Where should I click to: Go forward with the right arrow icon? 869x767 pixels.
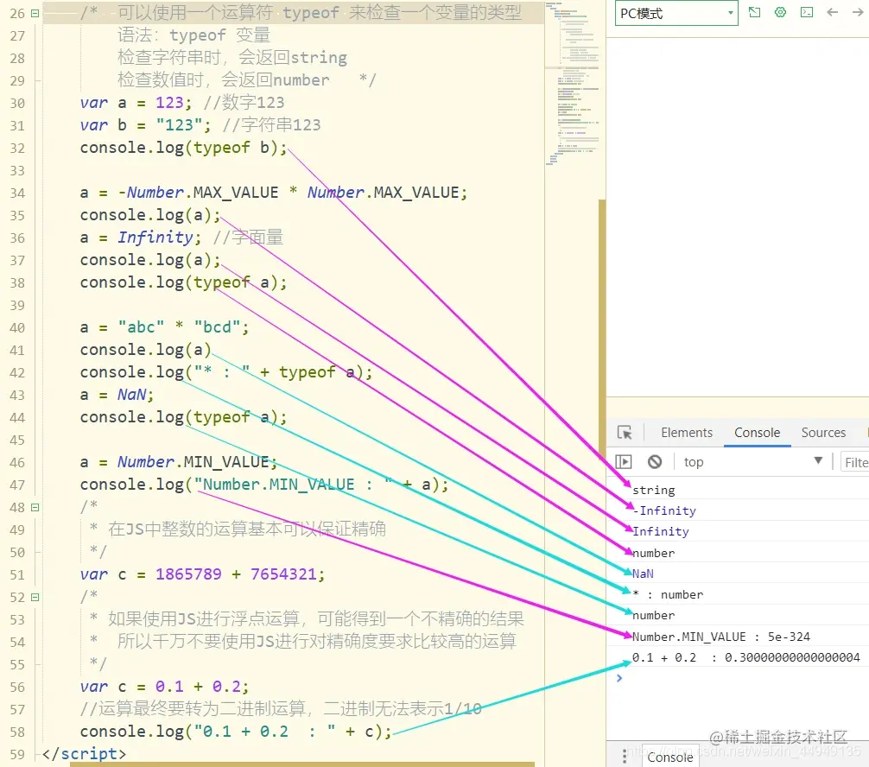[858, 12]
